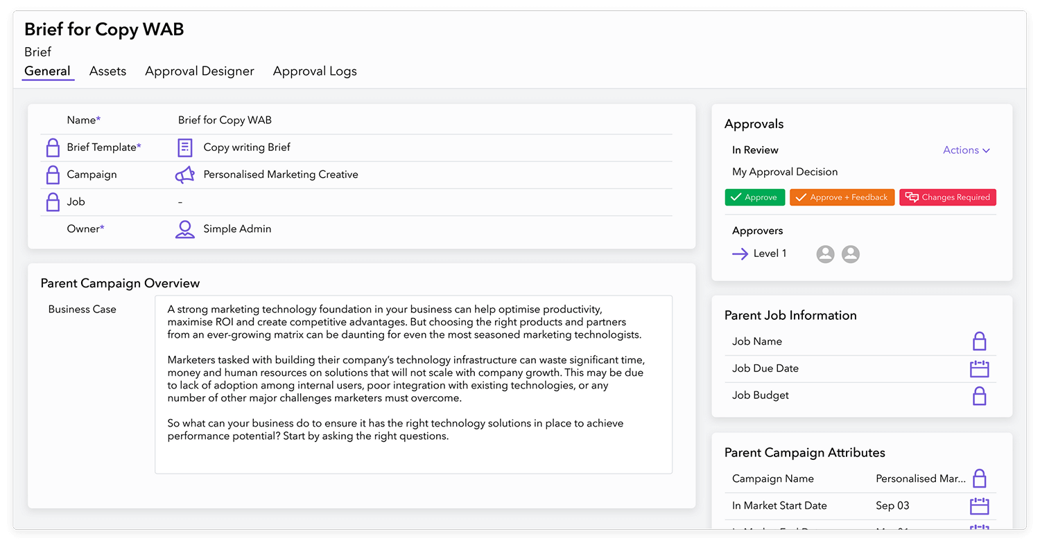
Task: Click the document icon for Copy writing Brief
Action: coord(184,148)
